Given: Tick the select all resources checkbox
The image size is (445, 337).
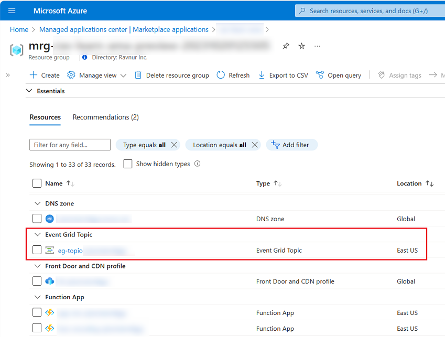Looking at the screenshot, I should pos(37,183).
